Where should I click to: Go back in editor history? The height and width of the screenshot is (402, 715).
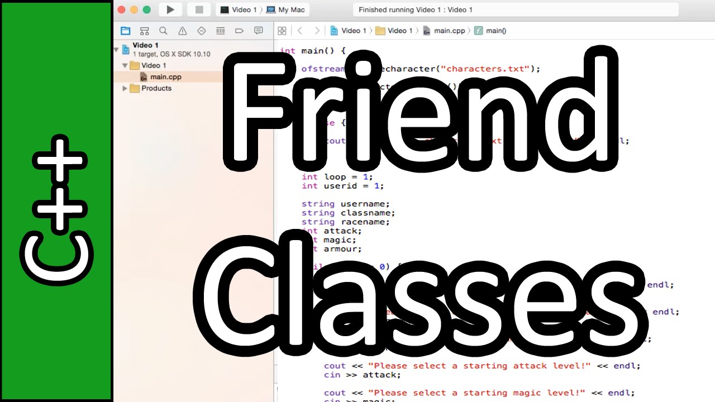pos(300,31)
